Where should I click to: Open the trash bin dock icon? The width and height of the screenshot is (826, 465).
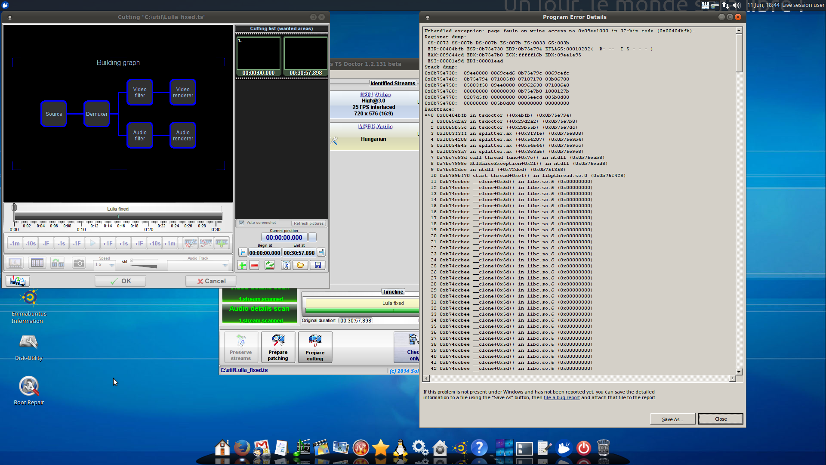click(x=604, y=448)
